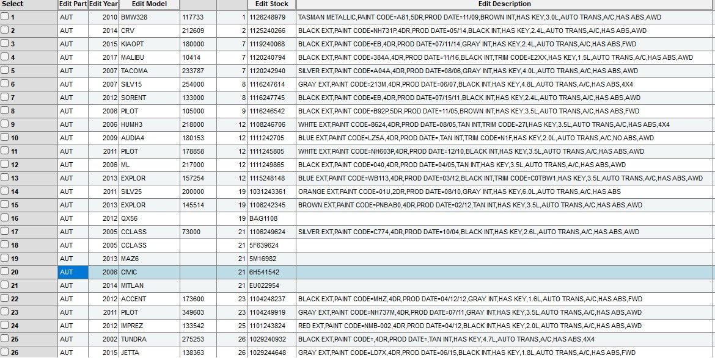
Task: Select the ACCENT model cell
Action: [149, 299]
